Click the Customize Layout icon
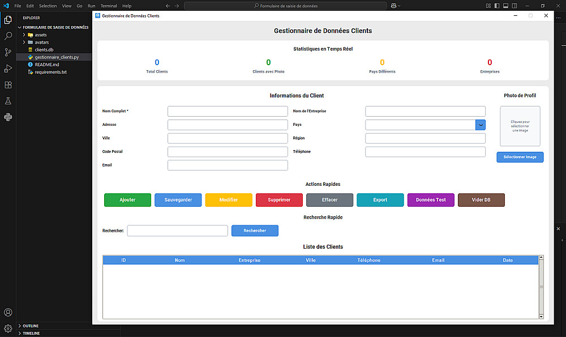Viewport: 566px width, 337px height. 488,6
